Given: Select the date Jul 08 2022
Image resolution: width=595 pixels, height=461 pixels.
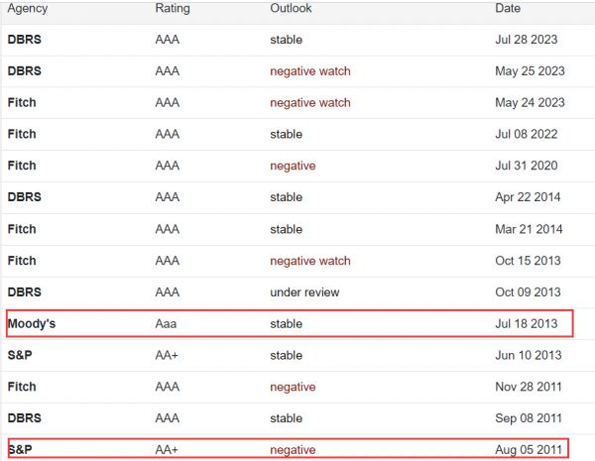Looking at the screenshot, I should tap(527, 134).
